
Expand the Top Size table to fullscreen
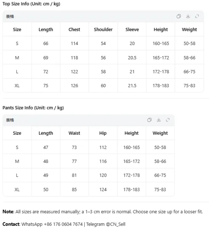[197, 16]
